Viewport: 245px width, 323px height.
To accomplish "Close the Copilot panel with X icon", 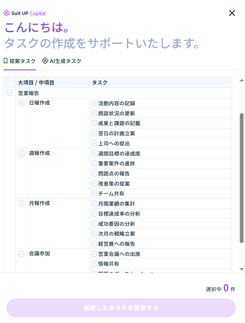I will pyautogui.click(x=232, y=13).
